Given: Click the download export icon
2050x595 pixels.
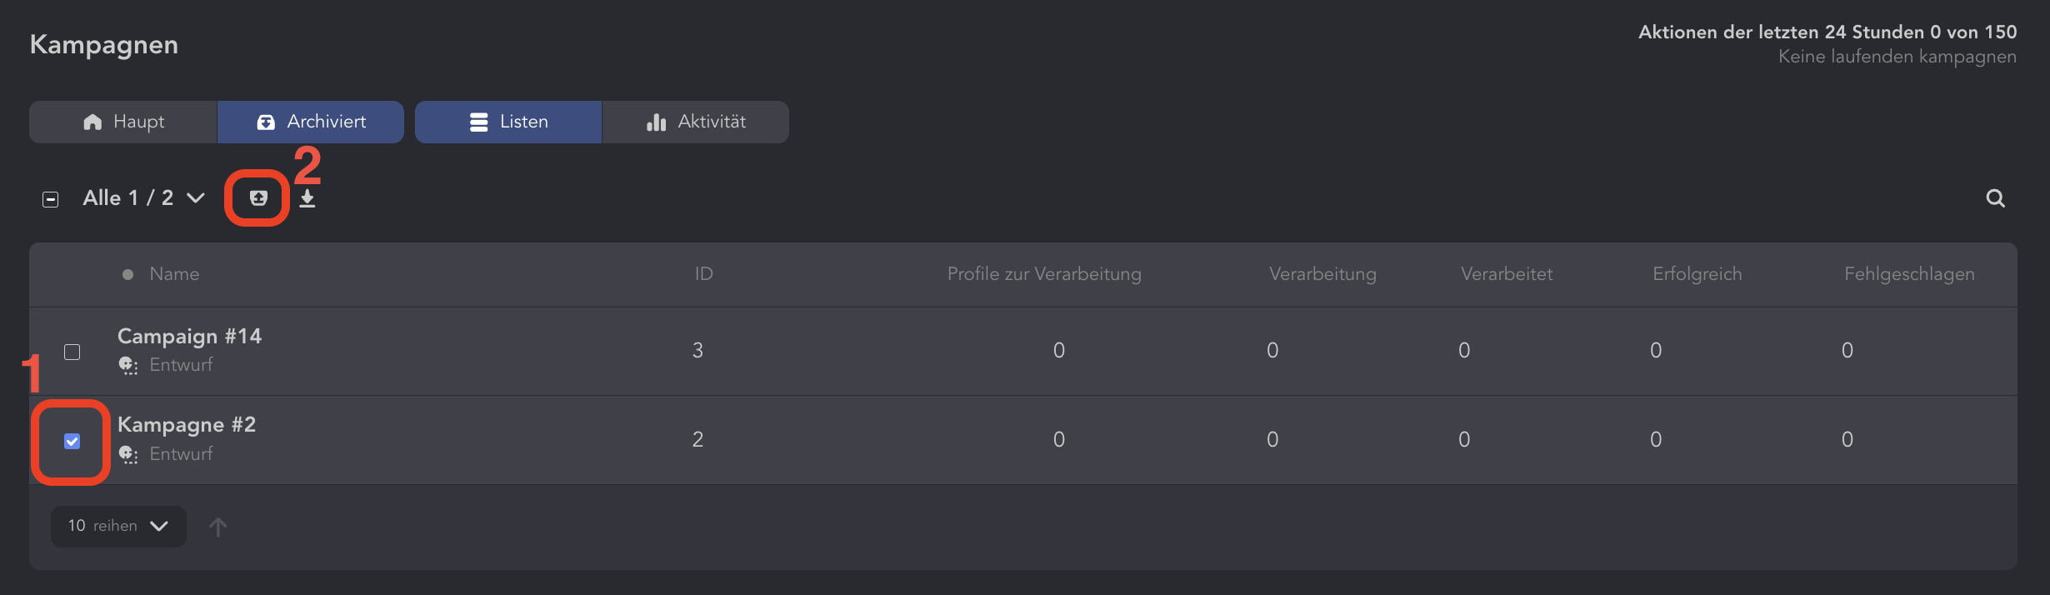Looking at the screenshot, I should pos(307,198).
